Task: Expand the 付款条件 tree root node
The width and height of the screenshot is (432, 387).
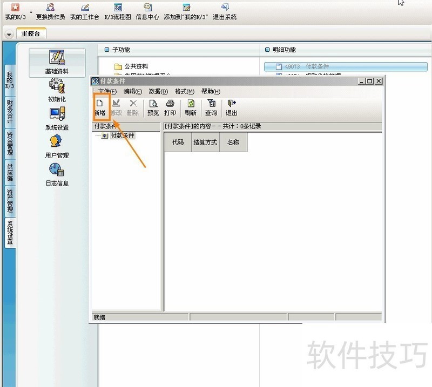Action: [x=104, y=136]
